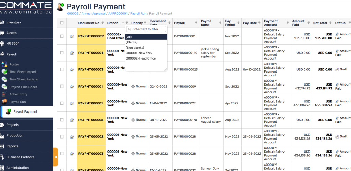Open the Pay Date column filter

[x=259, y=23]
